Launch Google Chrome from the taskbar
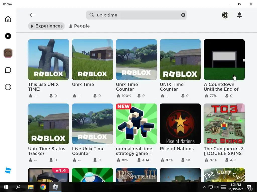 click(x=43, y=187)
